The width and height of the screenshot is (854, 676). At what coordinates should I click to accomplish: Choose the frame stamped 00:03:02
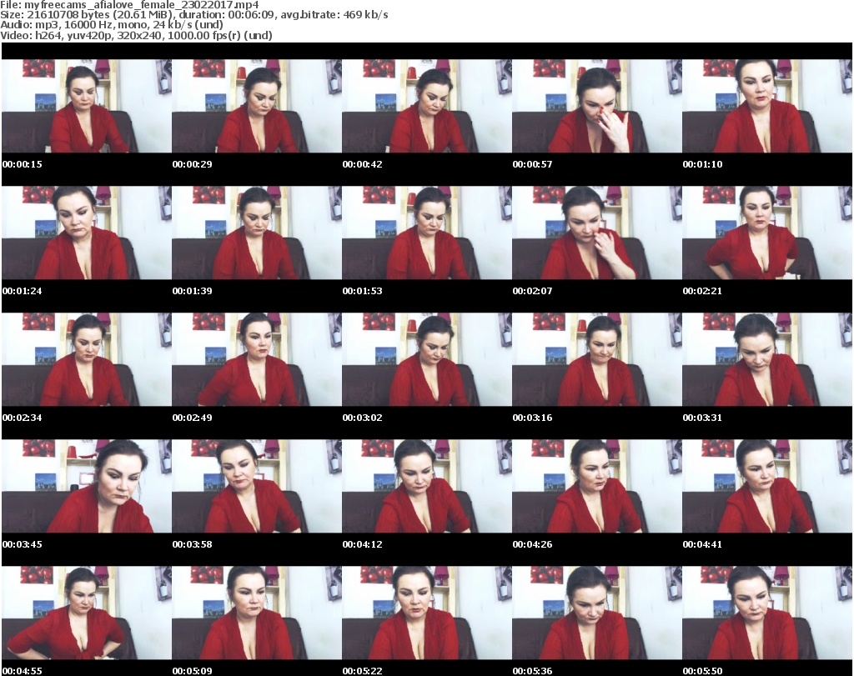pos(427,360)
